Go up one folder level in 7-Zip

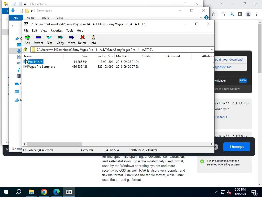(25, 50)
